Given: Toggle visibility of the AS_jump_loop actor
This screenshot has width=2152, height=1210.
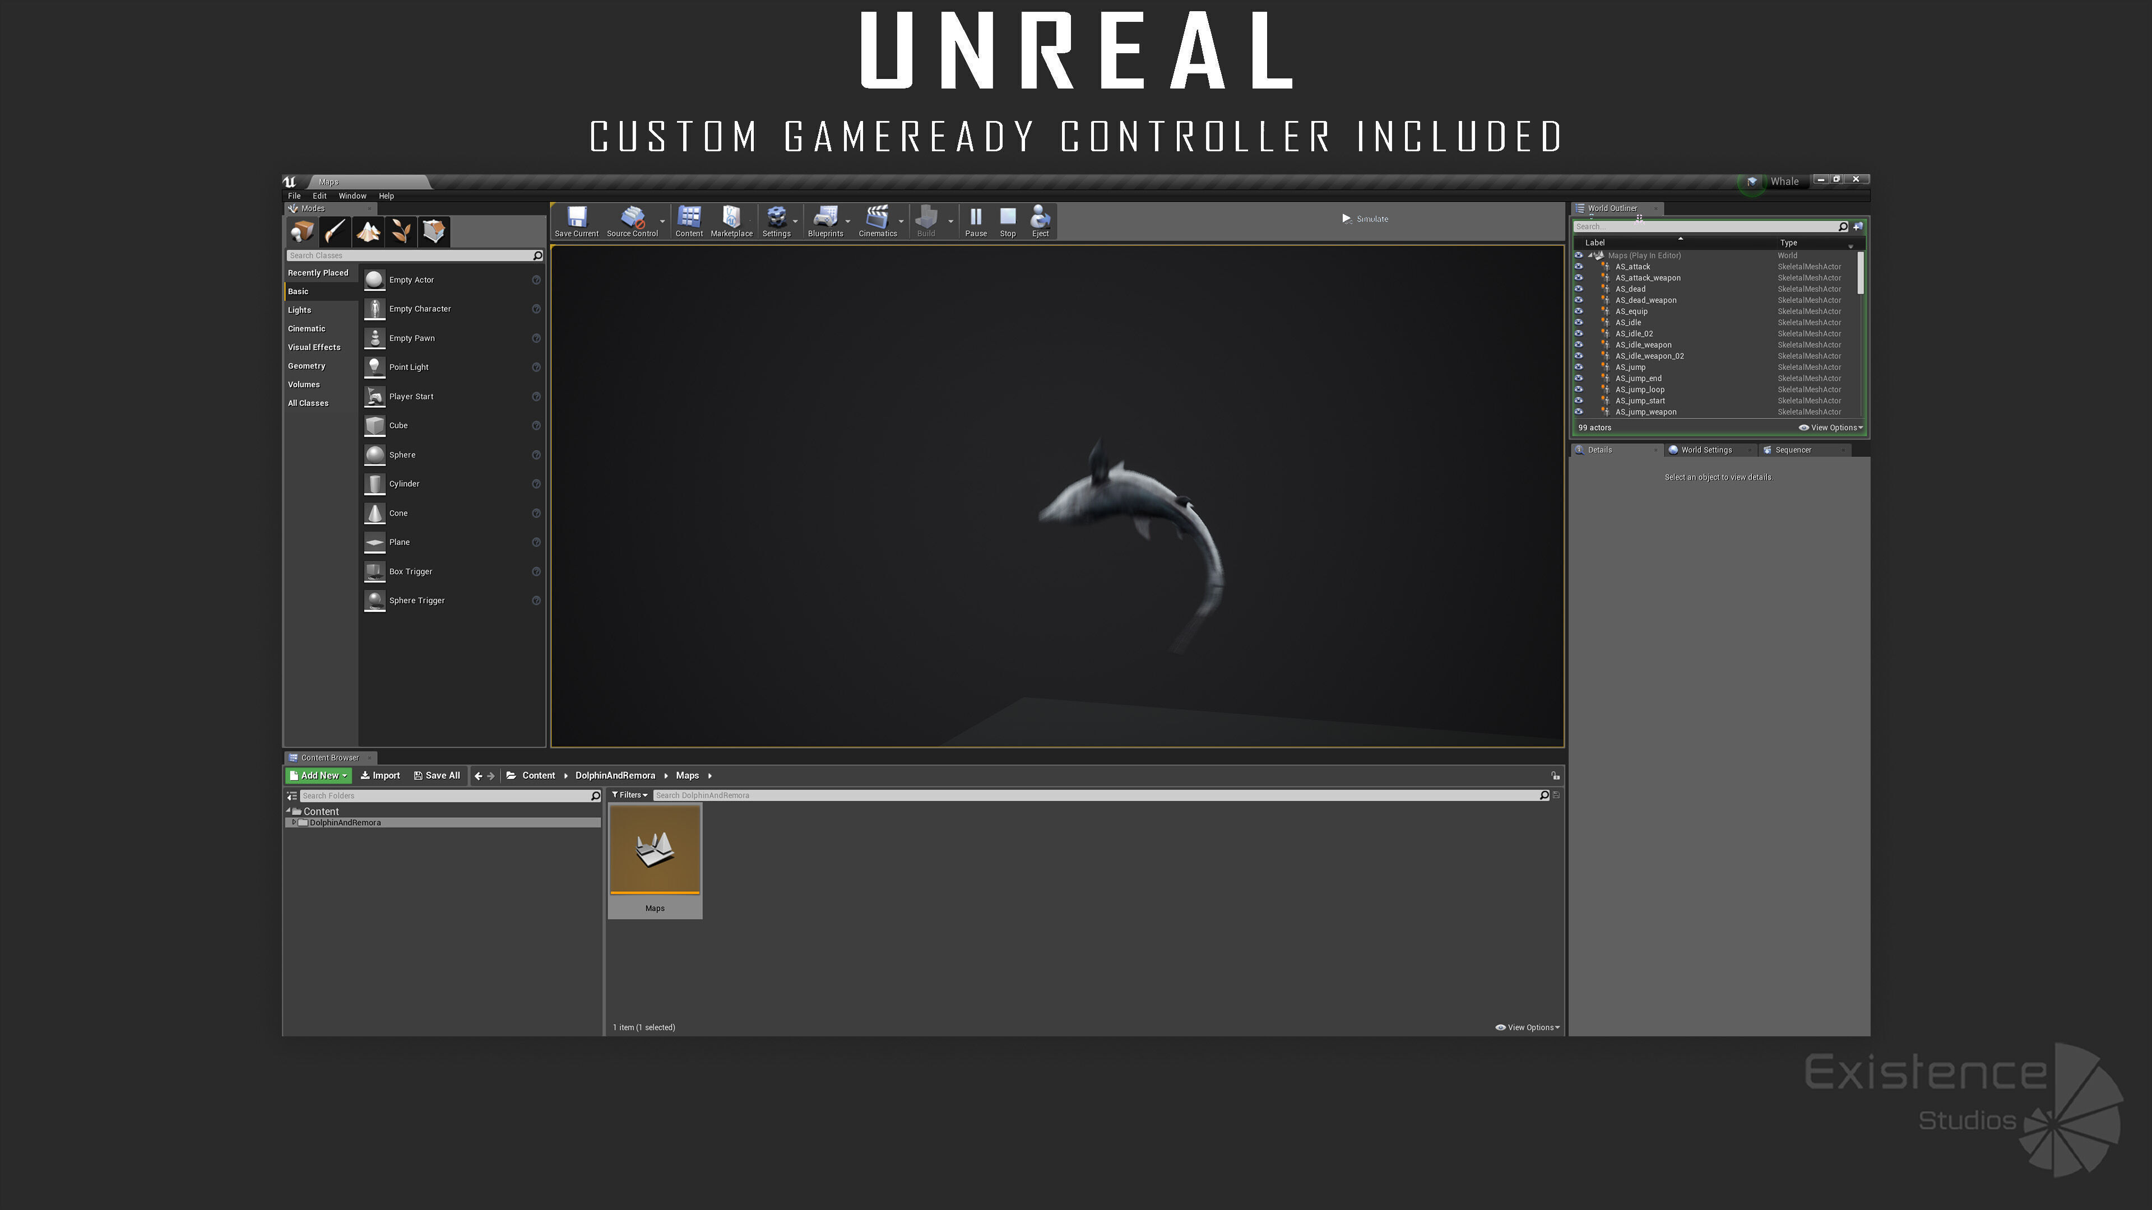Looking at the screenshot, I should tap(1578, 390).
